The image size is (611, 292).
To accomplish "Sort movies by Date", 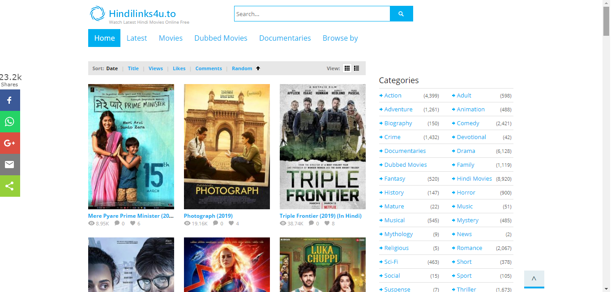I will [112, 68].
